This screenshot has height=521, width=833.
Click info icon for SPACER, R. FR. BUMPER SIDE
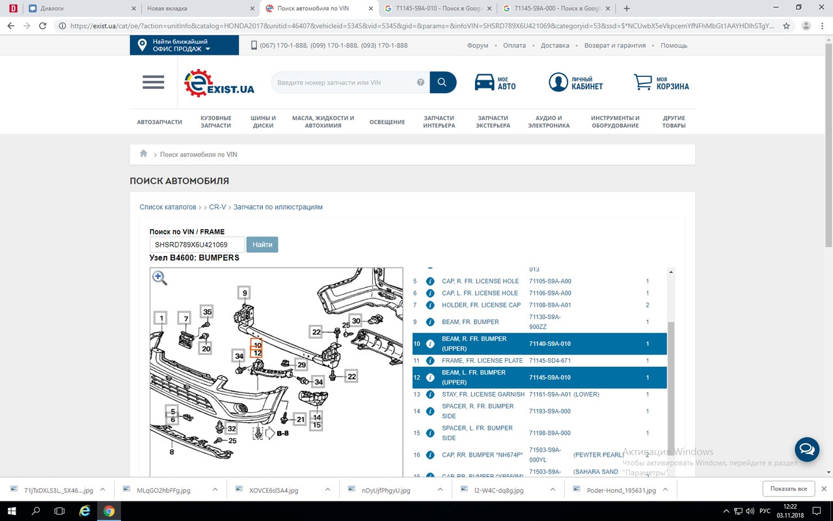(430, 411)
